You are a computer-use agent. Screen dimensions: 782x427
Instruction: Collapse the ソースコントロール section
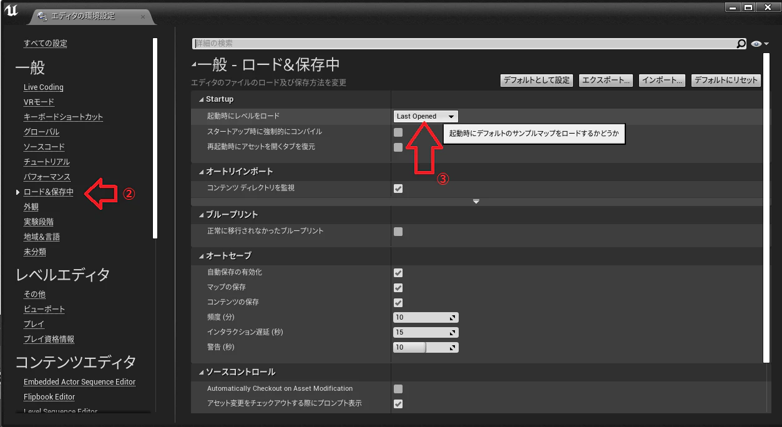coord(201,372)
